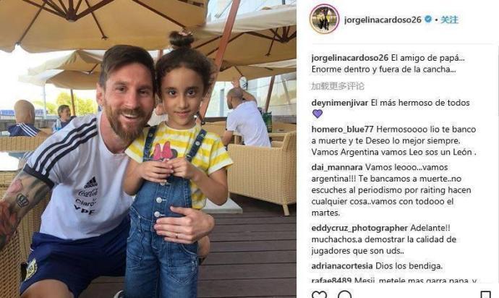
Task: Like the post with heart icon
Action: (x=319, y=294)
